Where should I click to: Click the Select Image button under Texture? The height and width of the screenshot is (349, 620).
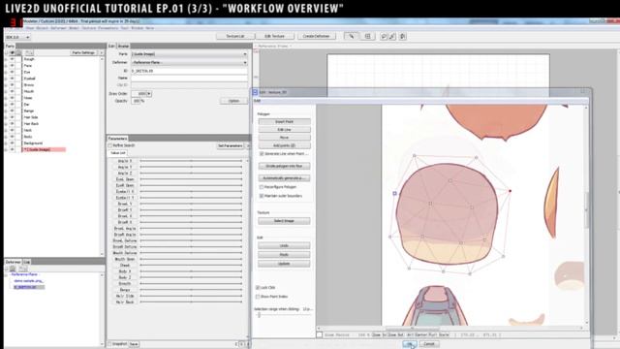click(284, 221)
